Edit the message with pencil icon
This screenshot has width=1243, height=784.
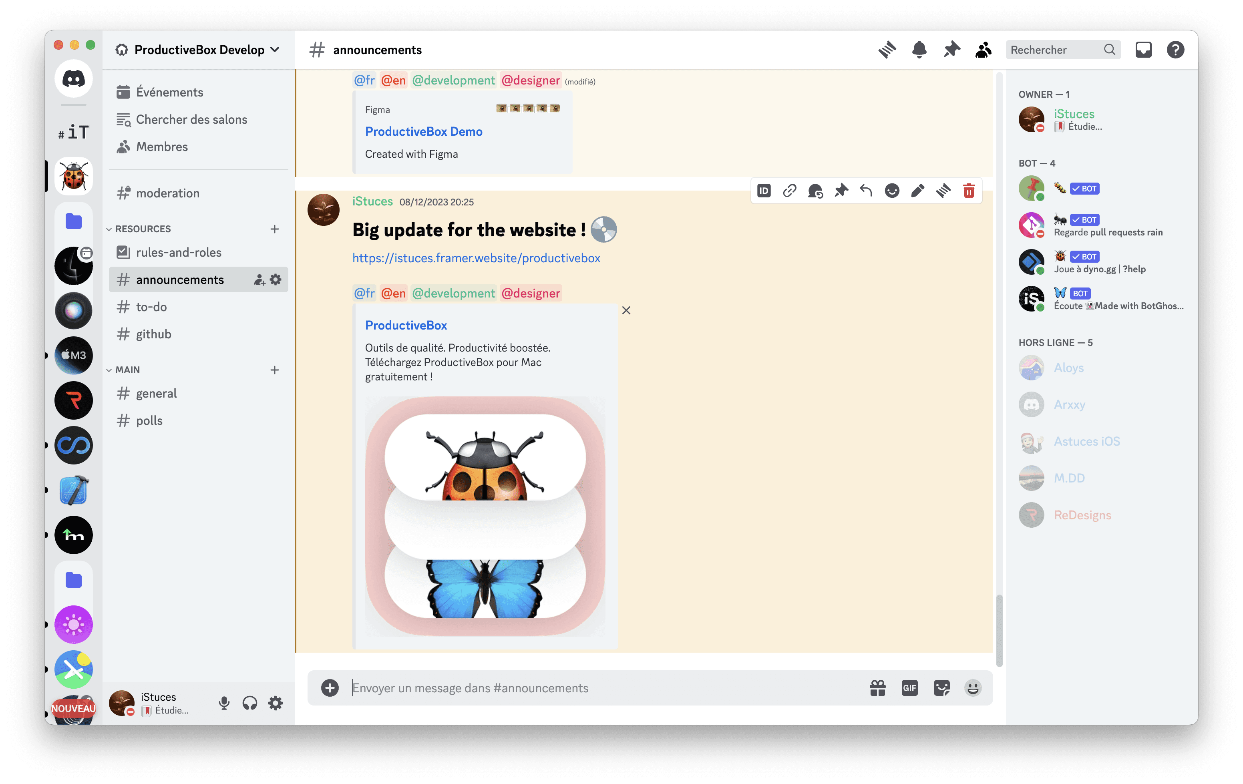(x=917, y=191)
